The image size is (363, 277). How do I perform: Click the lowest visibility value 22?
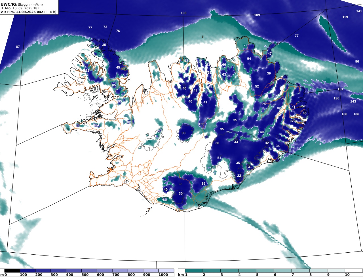[x=239, y=176]
